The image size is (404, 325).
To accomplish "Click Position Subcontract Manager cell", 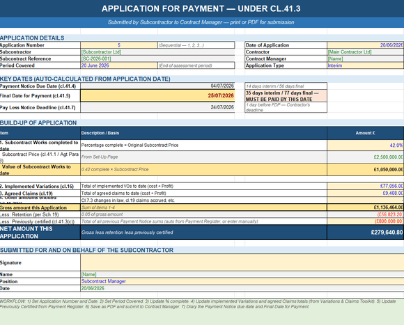I will [x=242, y=281].
